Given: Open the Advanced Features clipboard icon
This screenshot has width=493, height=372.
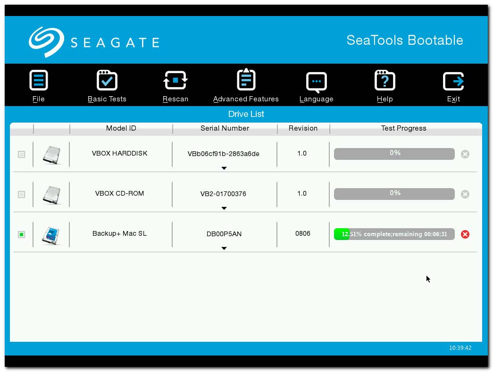Looking at the screenshot, I should tap(246, 80).
